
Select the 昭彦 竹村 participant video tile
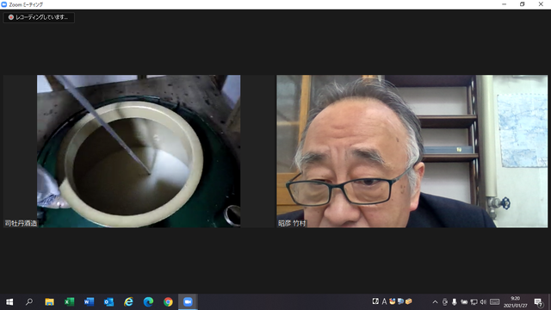click(x=412, y=152)
